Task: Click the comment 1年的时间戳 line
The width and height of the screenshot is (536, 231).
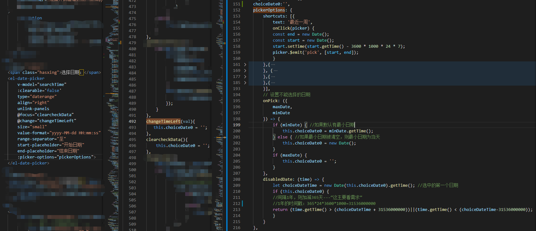Action: pos(324,204)
